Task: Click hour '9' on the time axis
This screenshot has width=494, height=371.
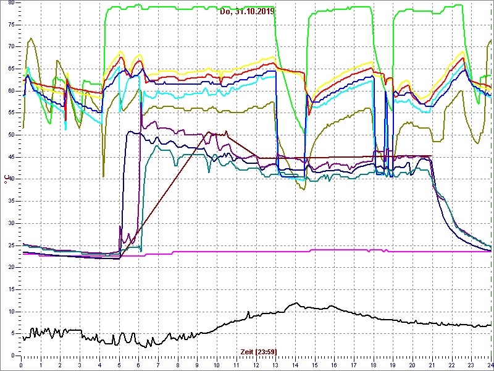Action: click(x=197, y=365)
